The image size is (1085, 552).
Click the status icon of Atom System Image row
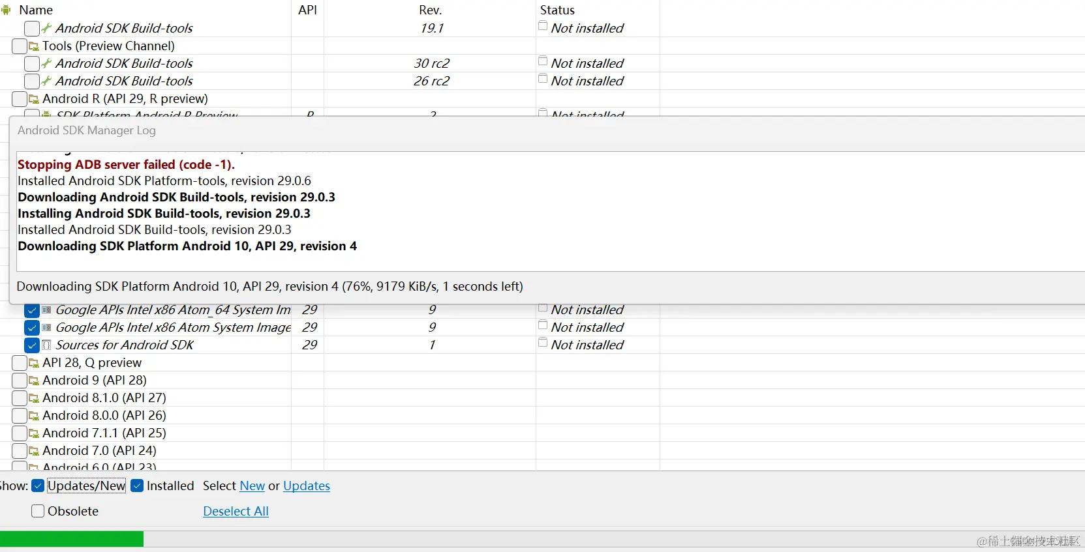[x=543, y=325]
